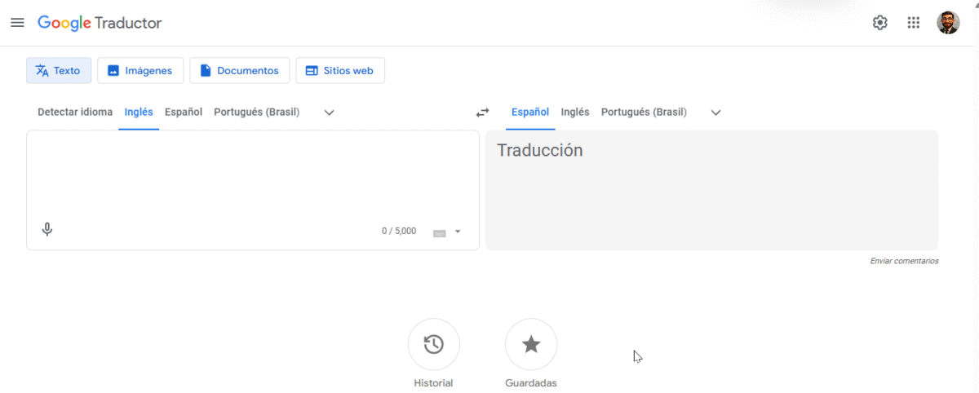Open the settings gear

click(x=879, y=23)
